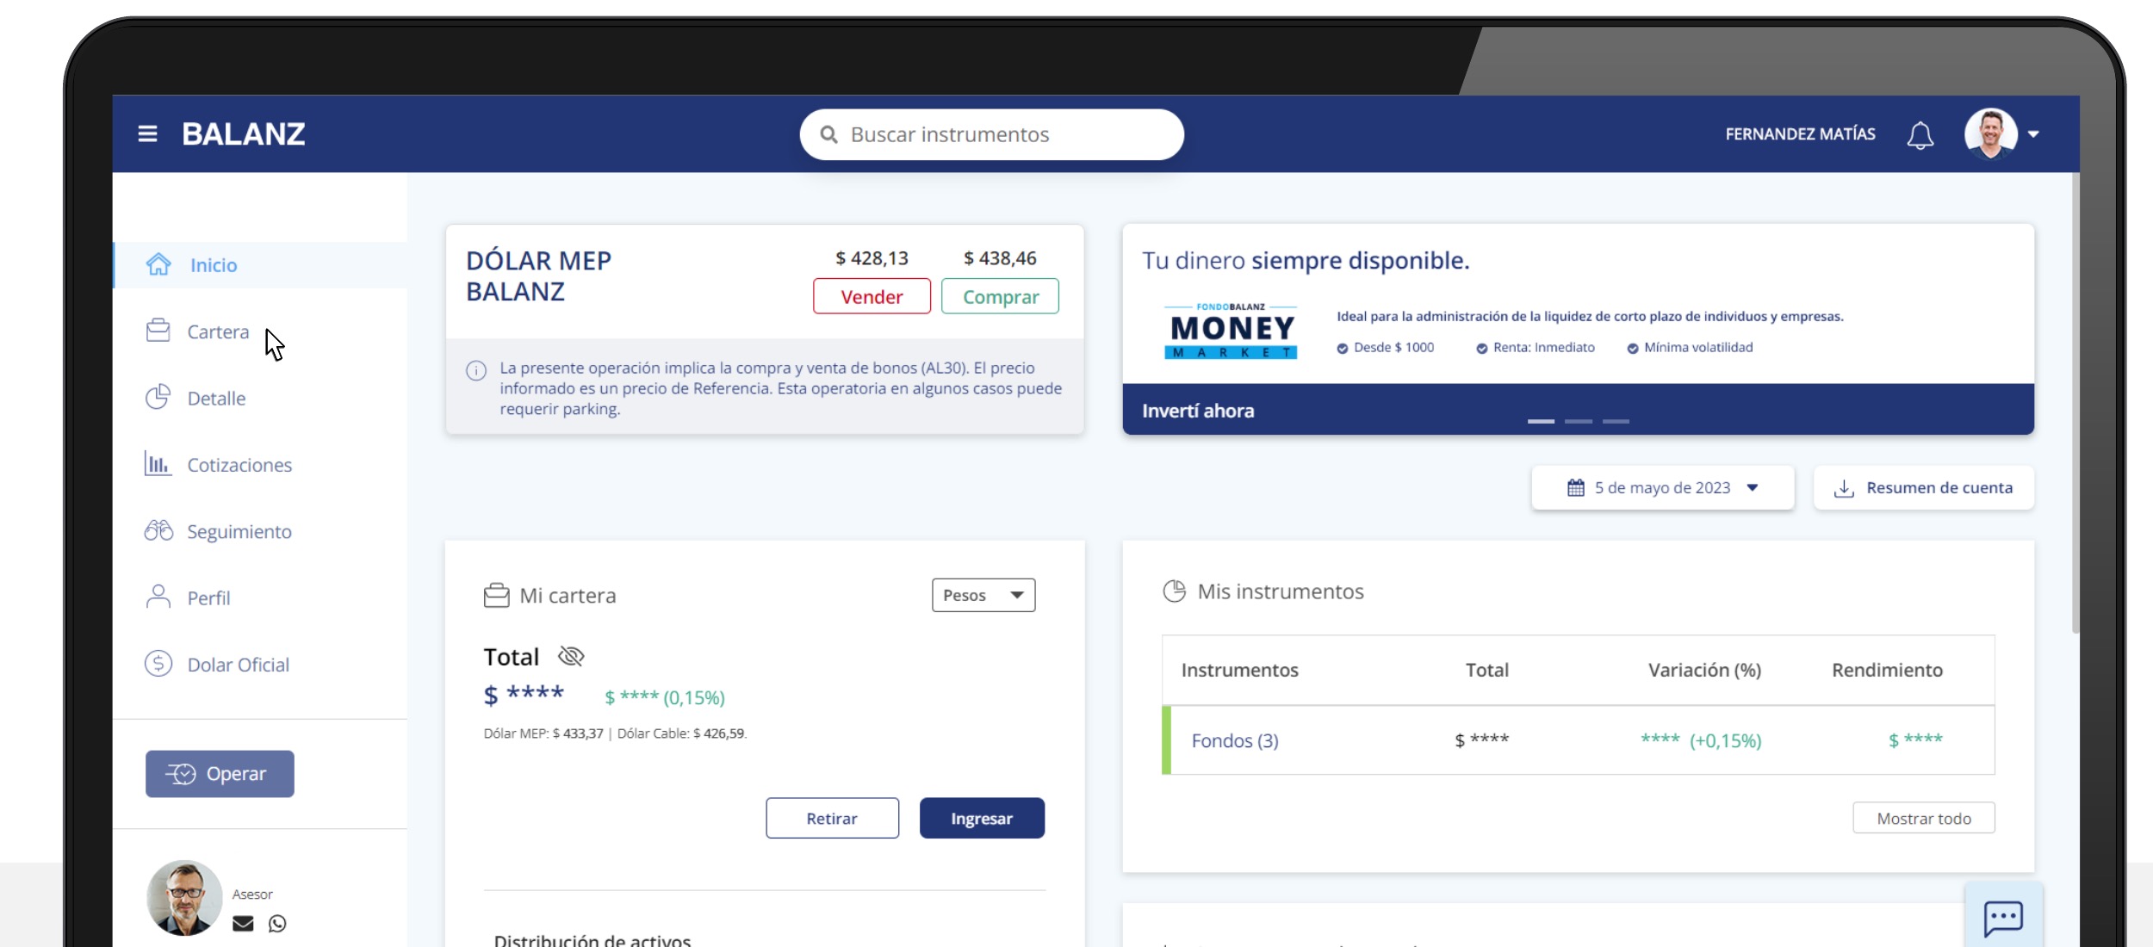
Task: Click the Buscar instrumentos search field
Action: [x=991, y=134]
